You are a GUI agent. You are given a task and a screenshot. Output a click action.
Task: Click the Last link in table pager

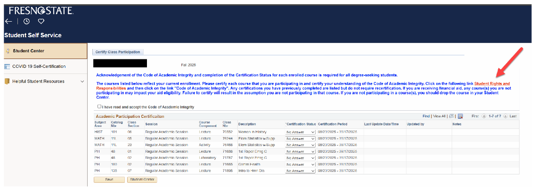pos(513,116)
